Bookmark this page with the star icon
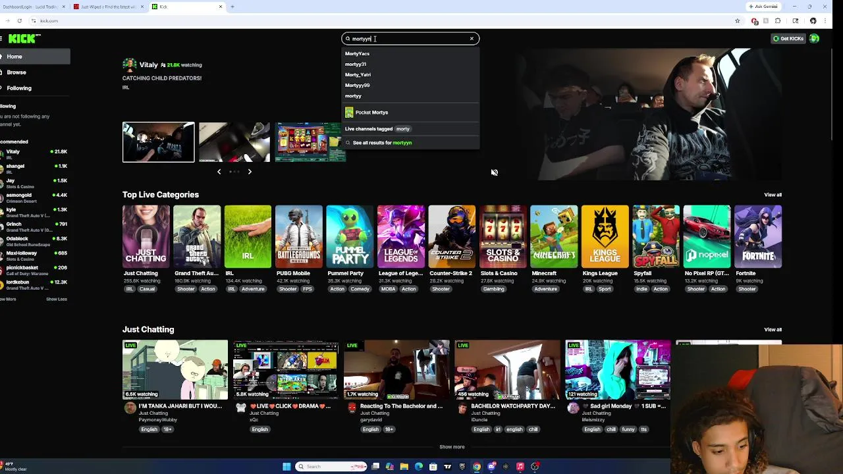 pyautogui.click(x=737, y=21)
